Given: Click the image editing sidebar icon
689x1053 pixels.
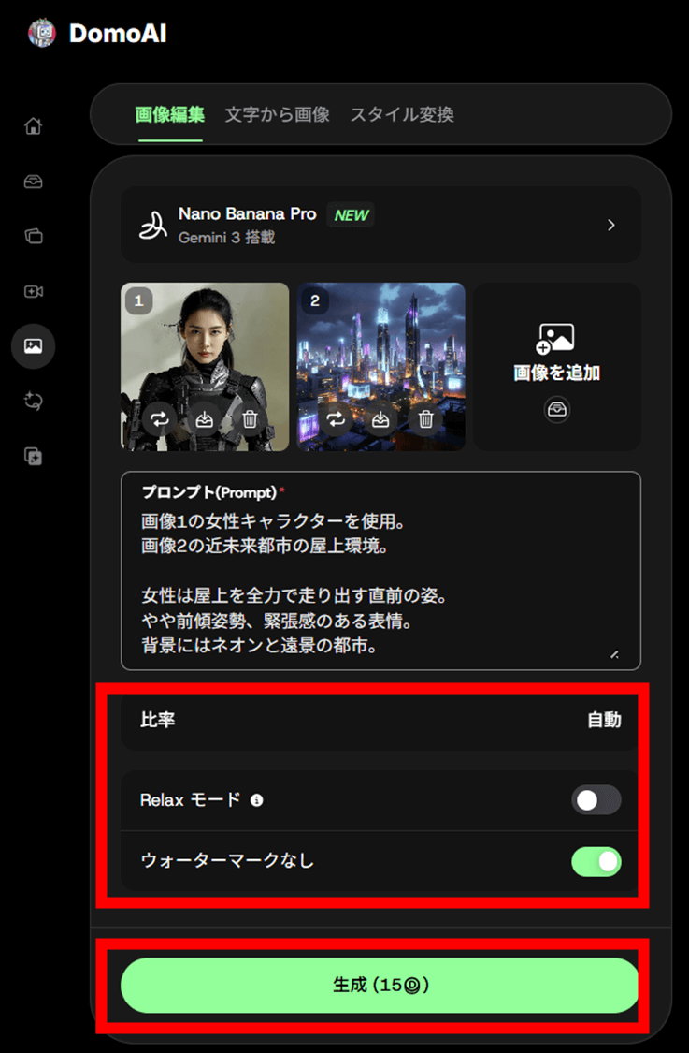Looking at the screenshot, I should point(33,345).
